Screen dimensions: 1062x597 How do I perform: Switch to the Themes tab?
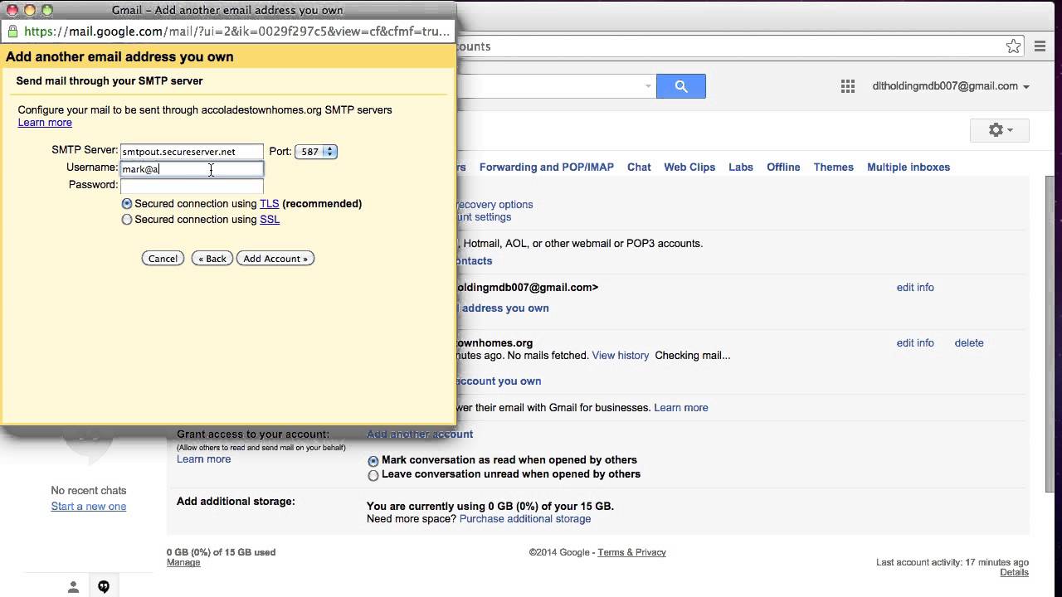(834, 167)
